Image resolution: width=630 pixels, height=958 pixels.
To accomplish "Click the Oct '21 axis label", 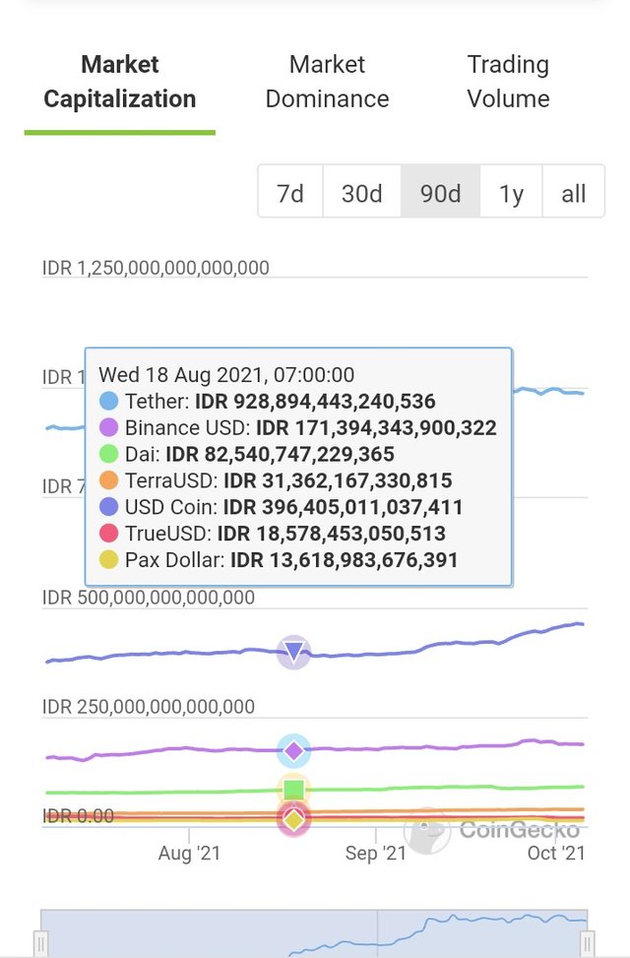I will click(x=556, y=853).
